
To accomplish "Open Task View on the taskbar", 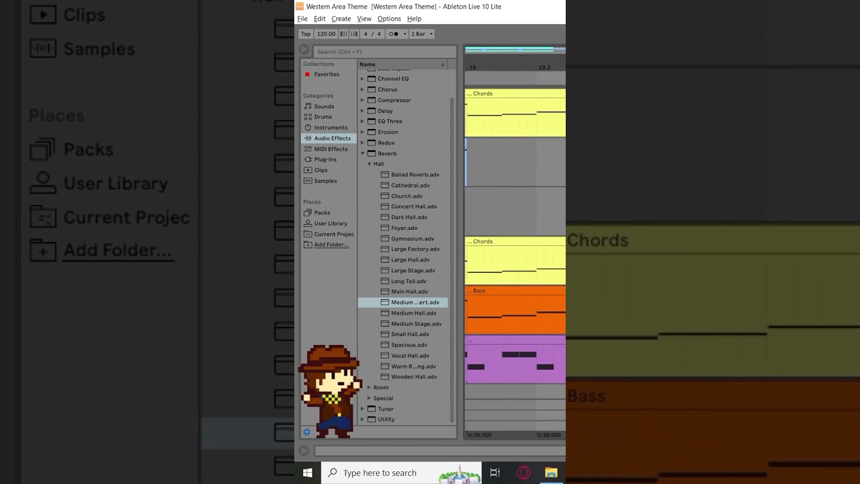I will (x=495, y=473).
